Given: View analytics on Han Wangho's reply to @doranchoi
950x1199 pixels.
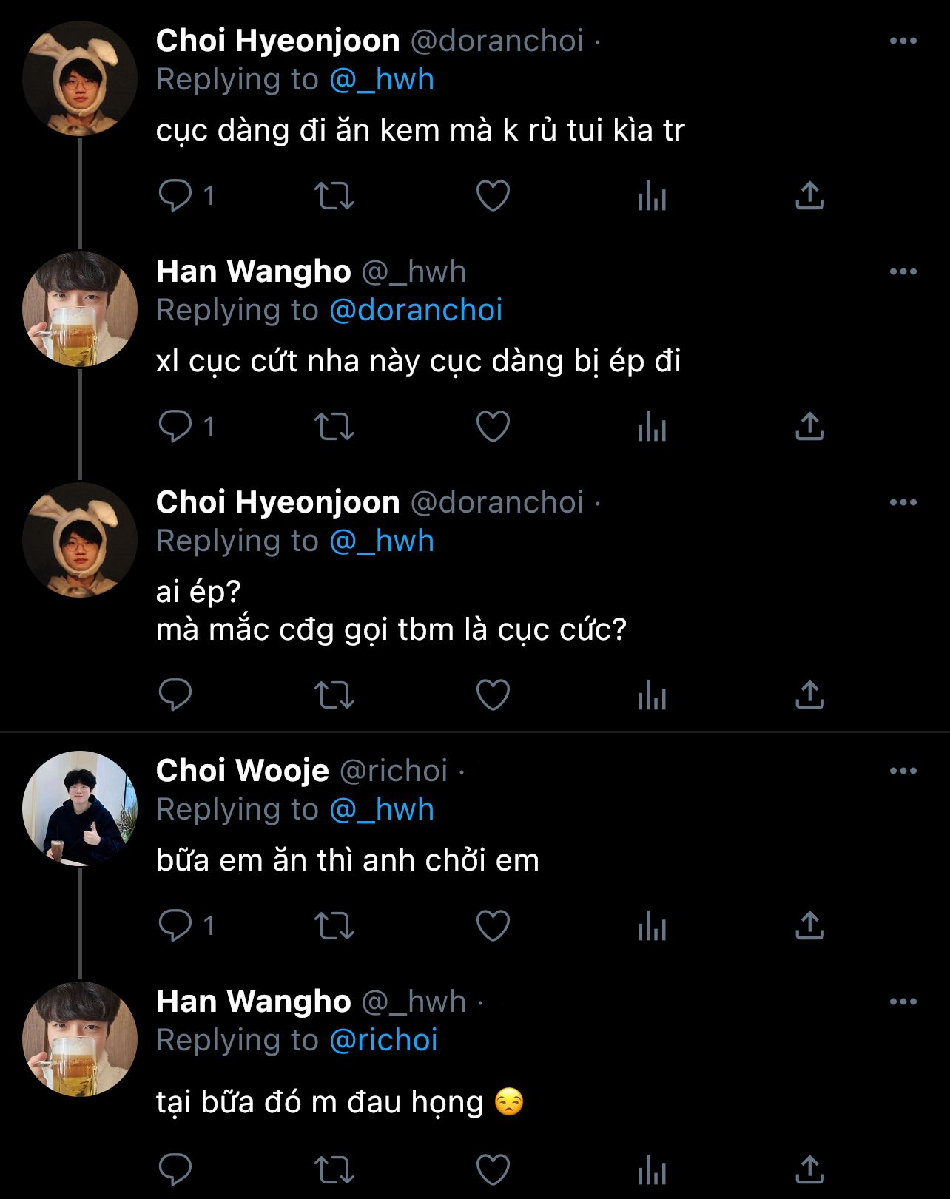Looking at the screenshot, I should (x=652, y=427).
